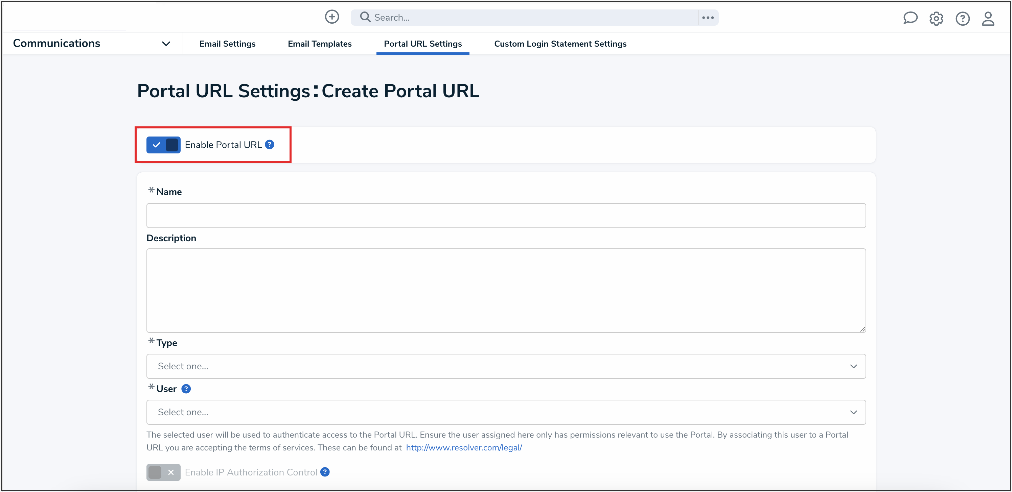Viewport: 1012px width, 492px height.
Task: Click the Name input field
Action: tap(506, 215)
